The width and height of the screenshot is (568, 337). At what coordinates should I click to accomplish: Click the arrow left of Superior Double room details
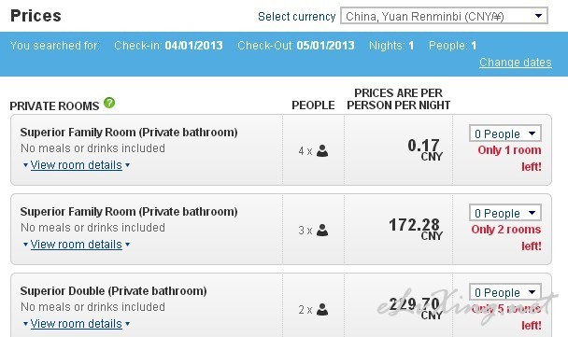[x=25, y=324]
